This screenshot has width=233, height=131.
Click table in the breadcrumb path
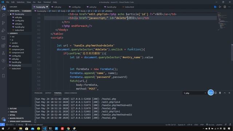click(73, 11)
